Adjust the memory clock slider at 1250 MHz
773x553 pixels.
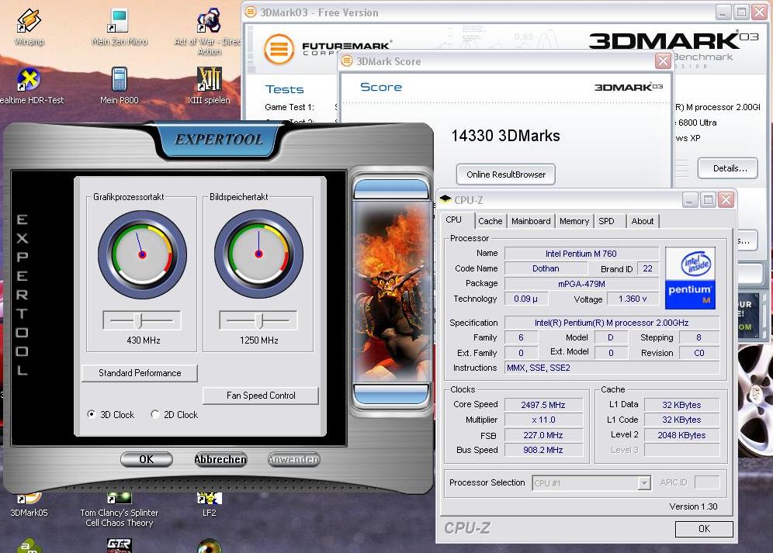click(x=258, y=320)
